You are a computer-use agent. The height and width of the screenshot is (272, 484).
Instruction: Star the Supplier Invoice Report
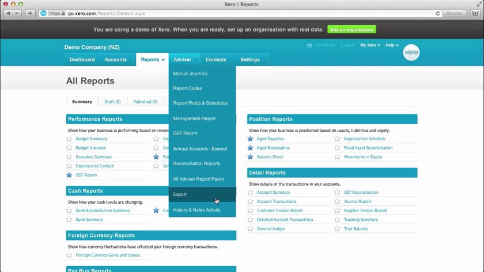[338, 210]
